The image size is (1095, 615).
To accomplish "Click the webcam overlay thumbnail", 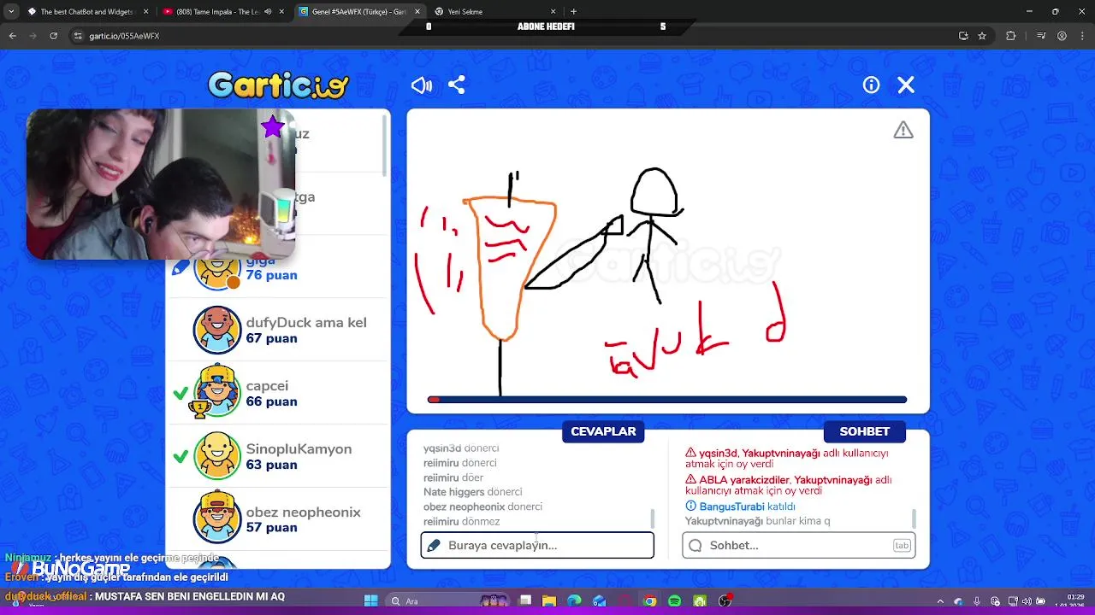I will click(161, 184).
